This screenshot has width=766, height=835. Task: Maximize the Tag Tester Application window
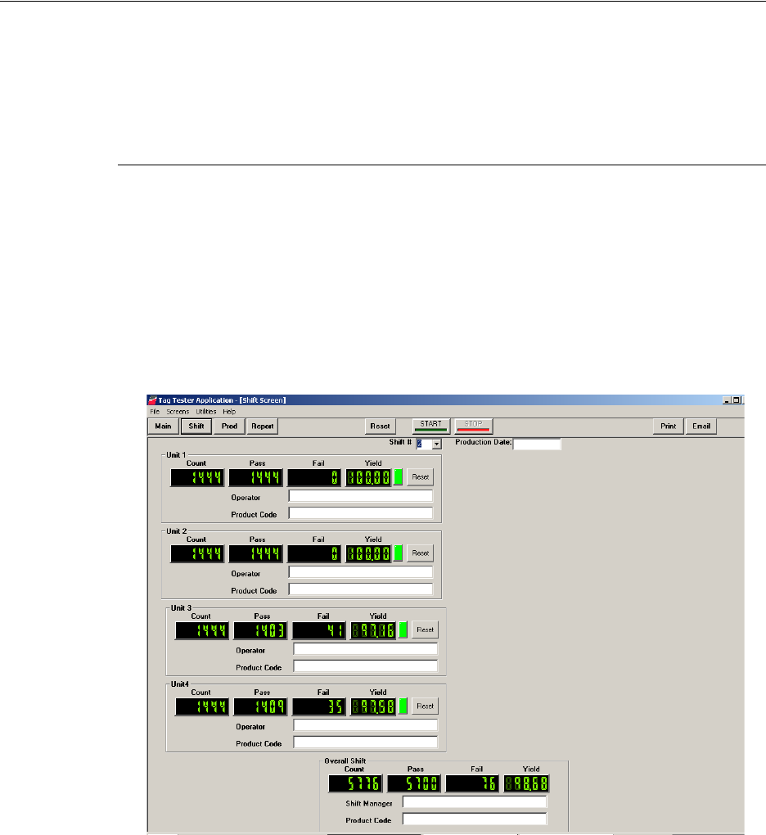point(737,400)
